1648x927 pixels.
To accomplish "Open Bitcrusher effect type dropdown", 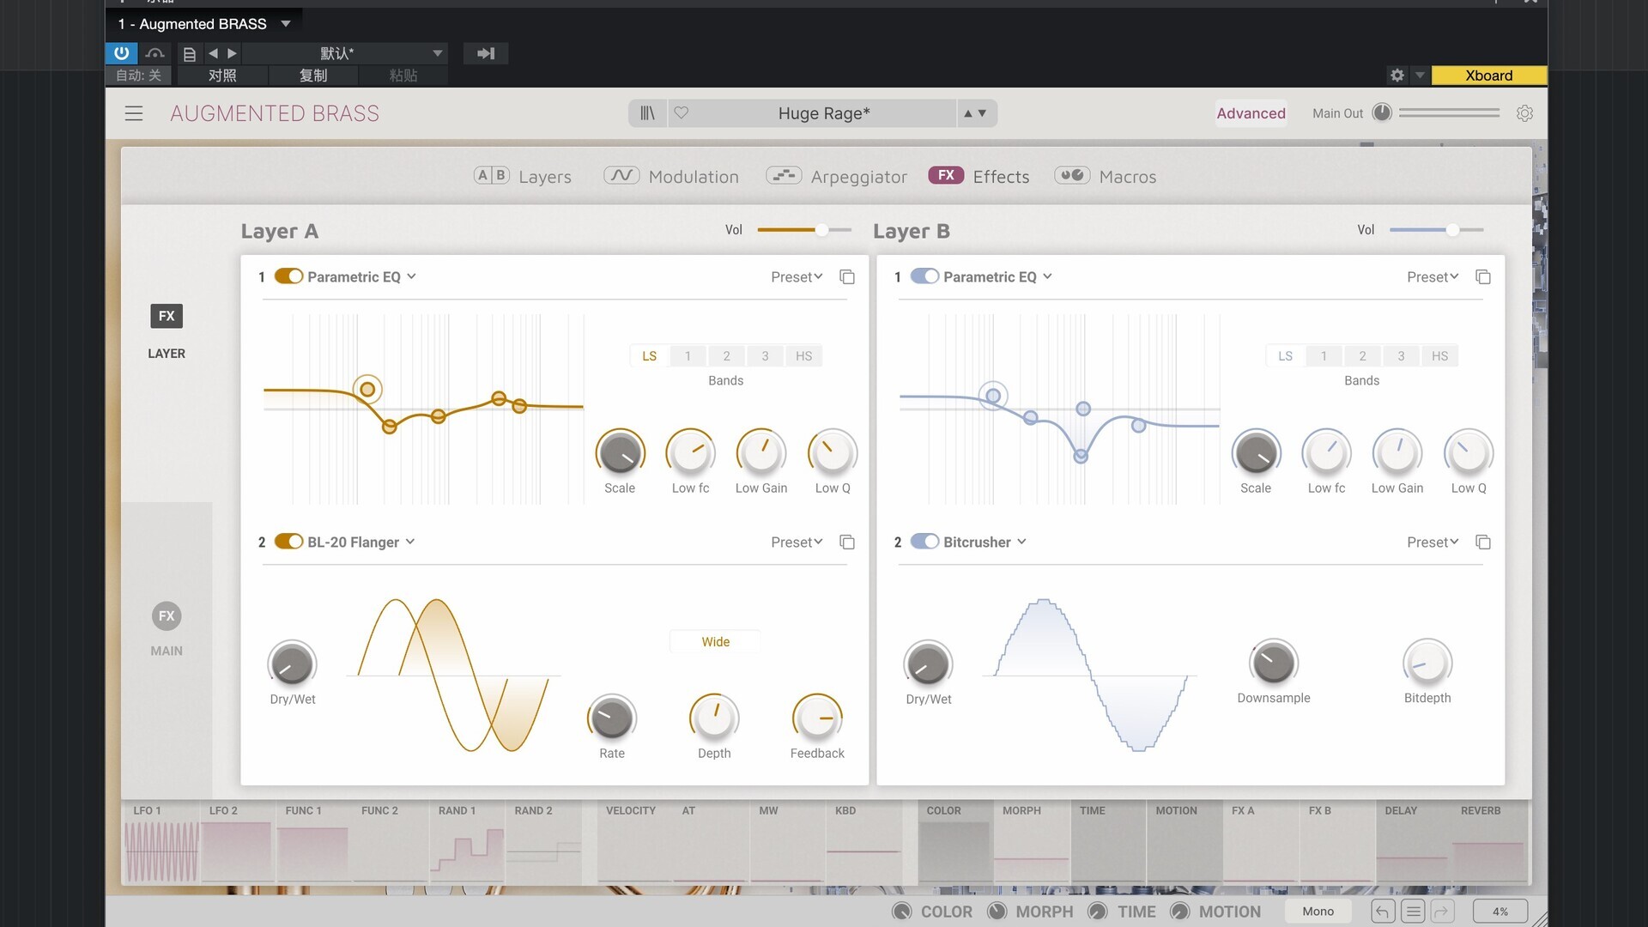I will [985, 542].
